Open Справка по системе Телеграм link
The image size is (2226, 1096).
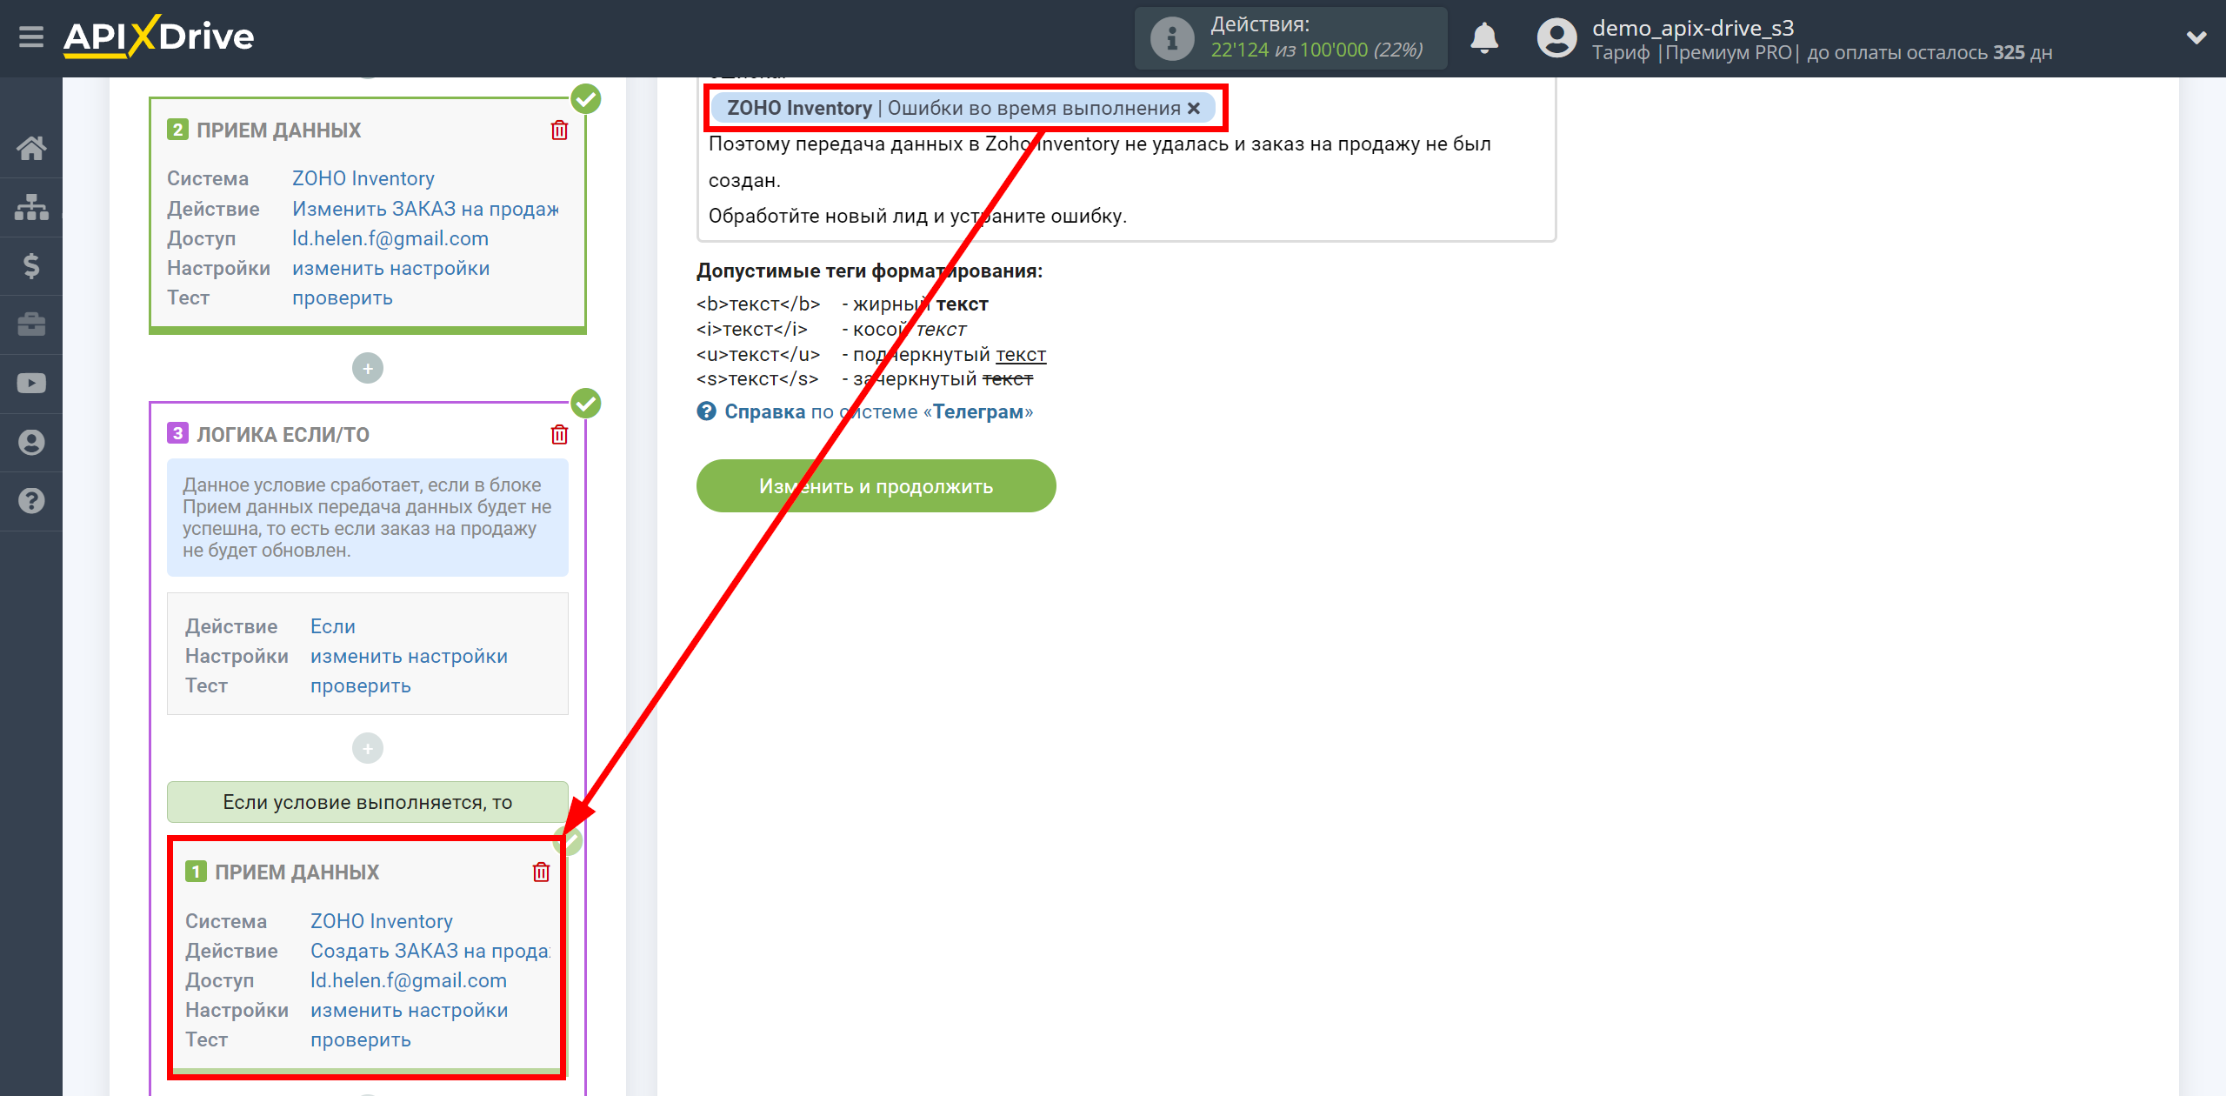pyautogui.click(x=878, y=411)
